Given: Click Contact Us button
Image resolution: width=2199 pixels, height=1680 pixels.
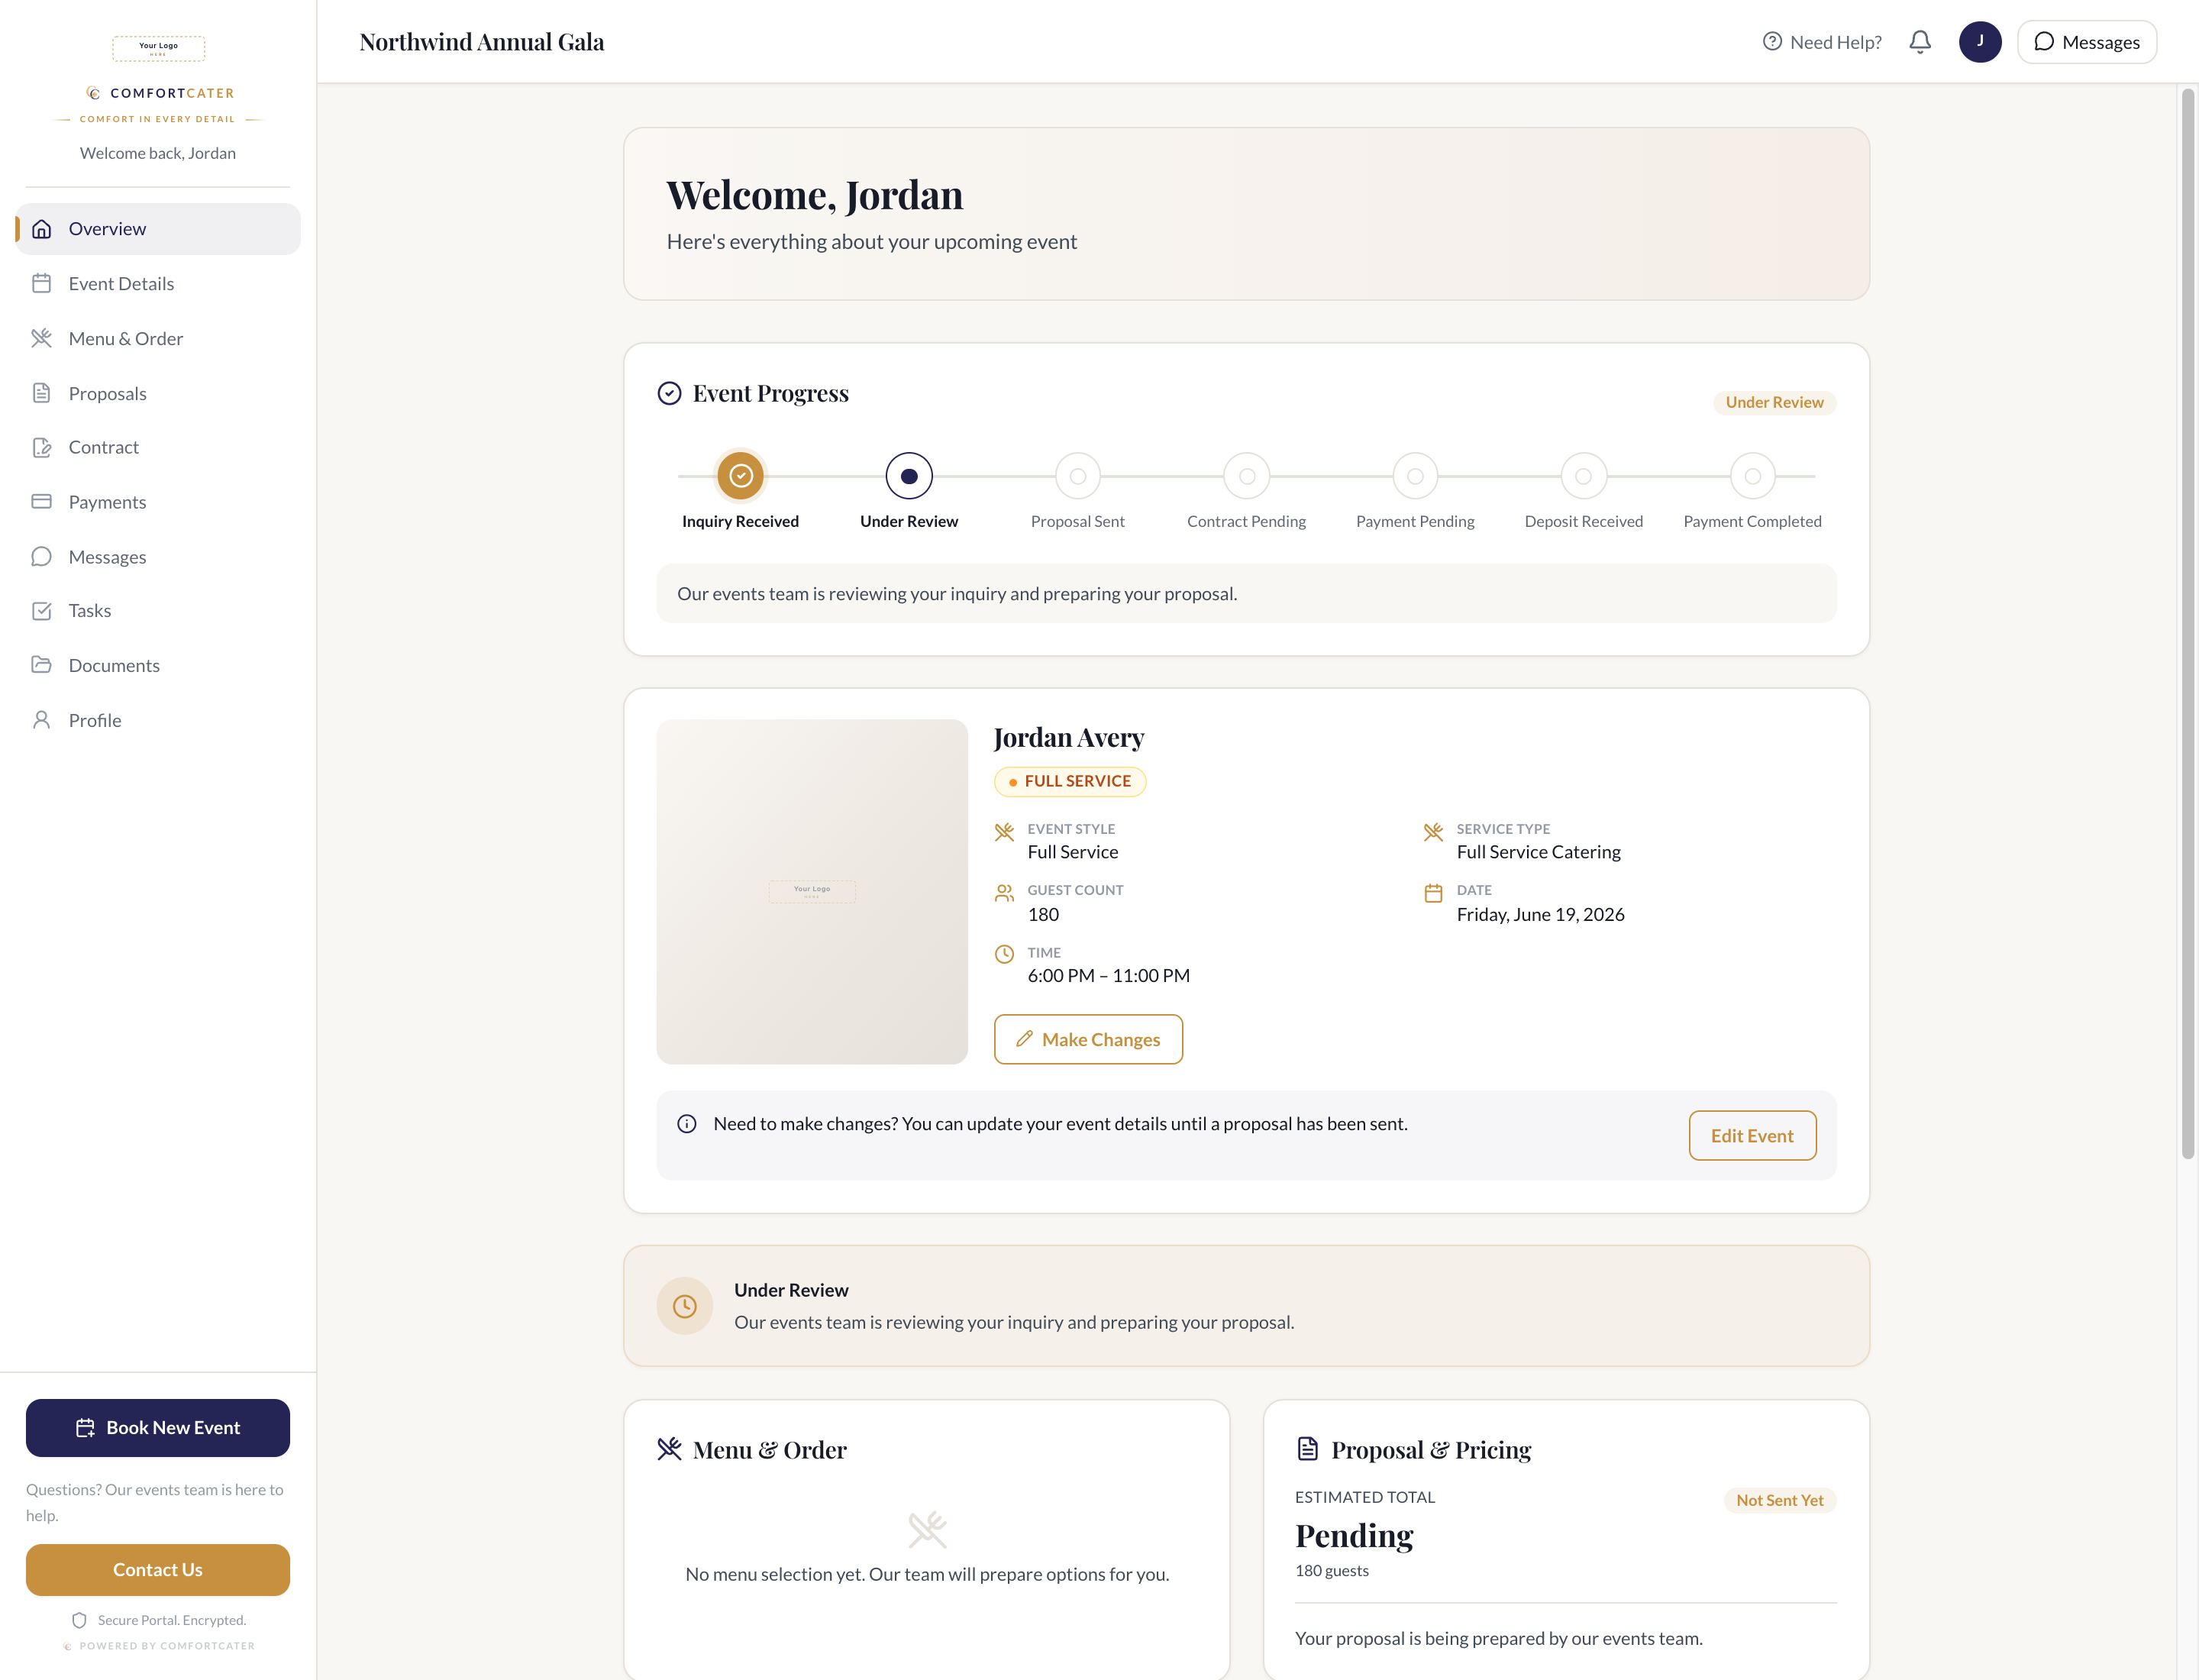Looking at the screenshot, I should click(x=158, y=1569).
